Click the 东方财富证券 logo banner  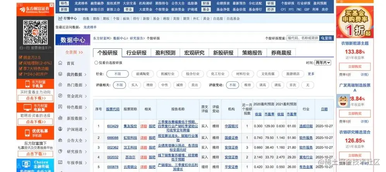[x=35, y=10]
